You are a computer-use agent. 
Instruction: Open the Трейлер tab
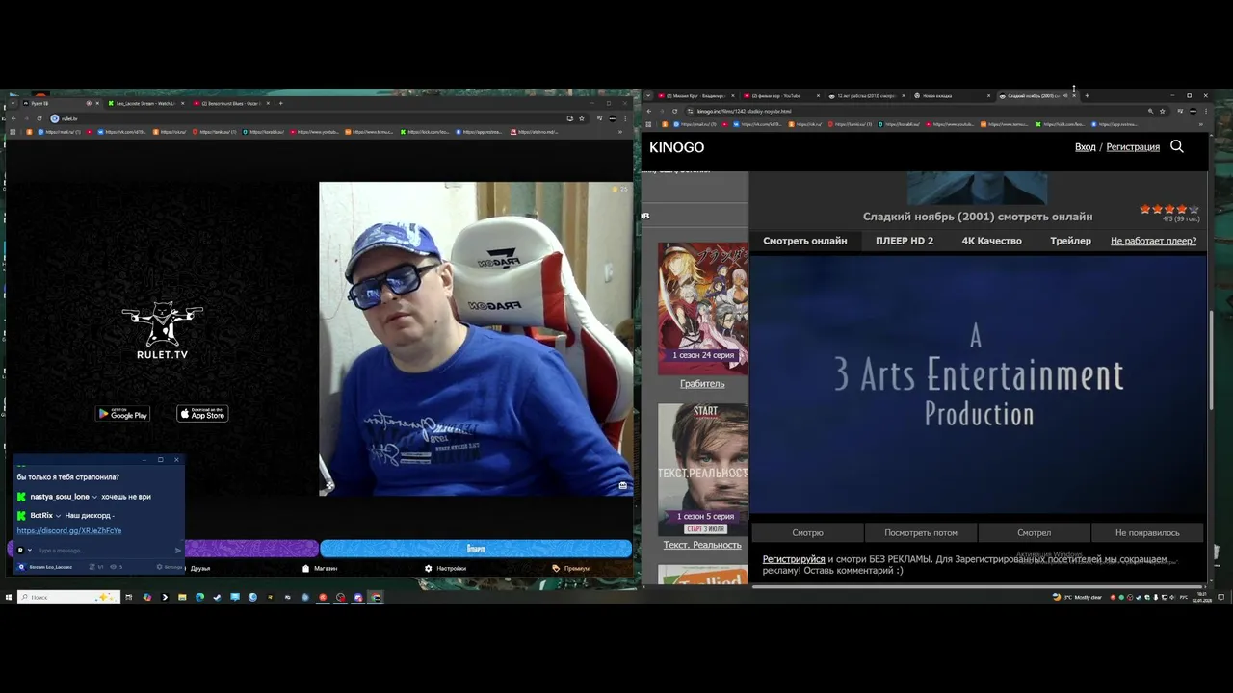1070,241
